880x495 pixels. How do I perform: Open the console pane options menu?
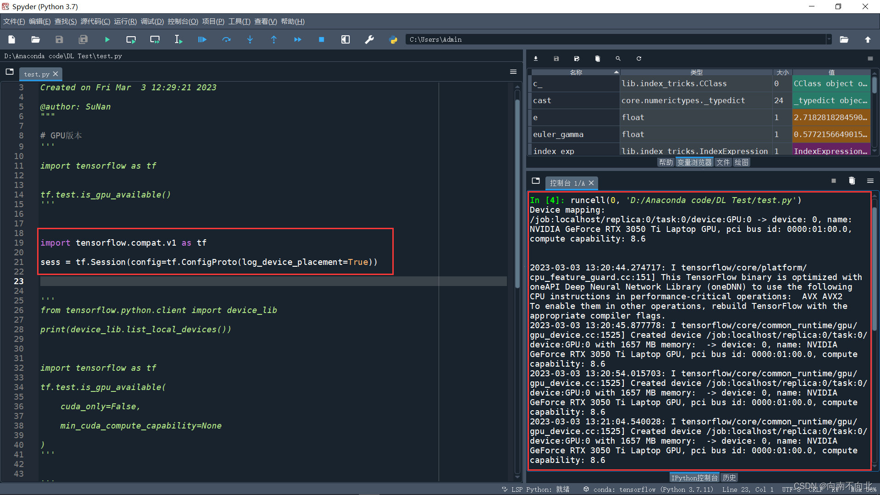click(870, 181)
